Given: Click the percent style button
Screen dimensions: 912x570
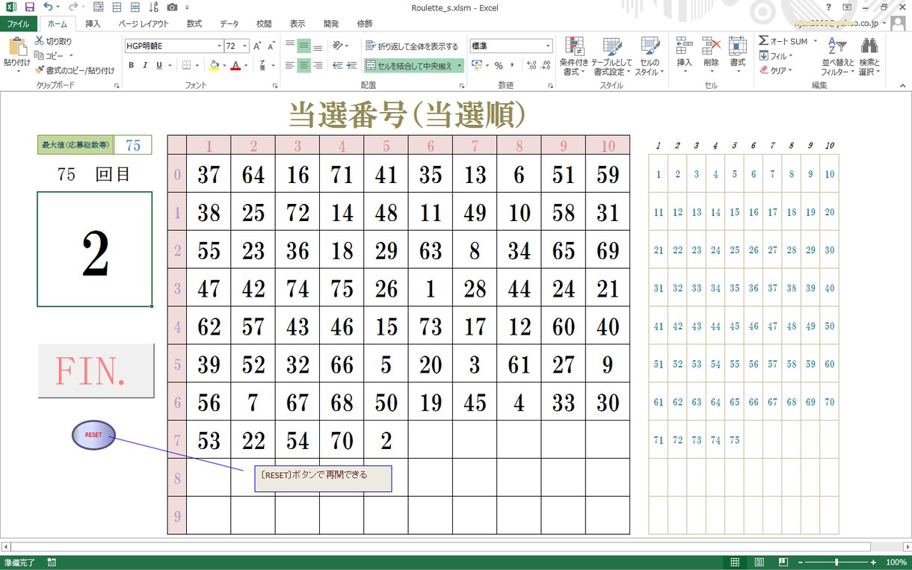Looking at the screenshot, I should [x=499, y=66].
